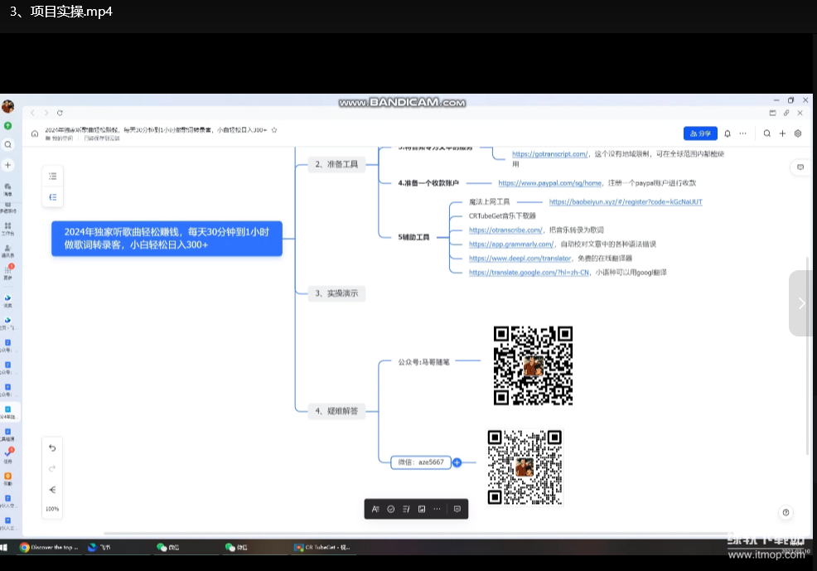Click the plus icon in document header
The height and width of the screenshot is (571, 817).
(782, 133)
